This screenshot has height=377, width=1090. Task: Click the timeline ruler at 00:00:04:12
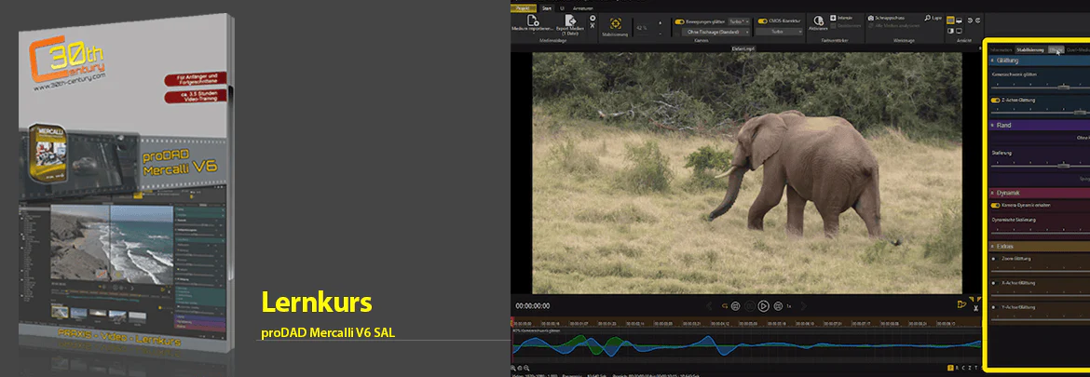tap(720, 324)
